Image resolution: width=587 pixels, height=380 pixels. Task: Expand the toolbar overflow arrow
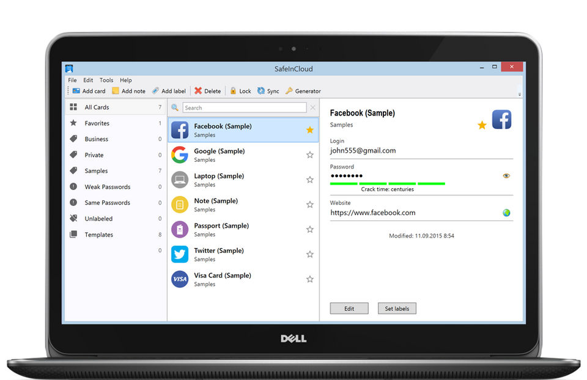point(519,94)
